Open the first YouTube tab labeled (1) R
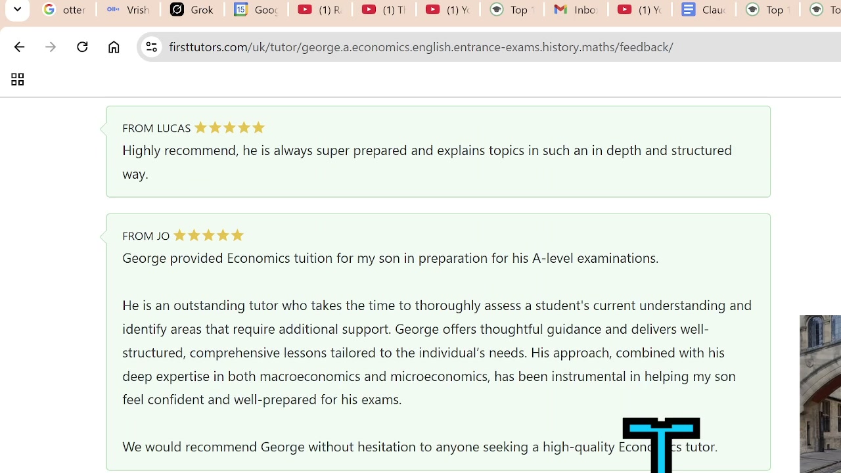Viewport: 841px width, 473px height. point(320,10)
